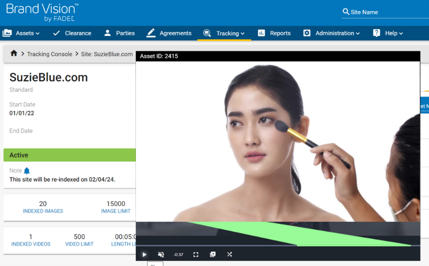Click the Reports chart icon
The height and width of the screenshot is (266, 429).
[x=261, y=33]
